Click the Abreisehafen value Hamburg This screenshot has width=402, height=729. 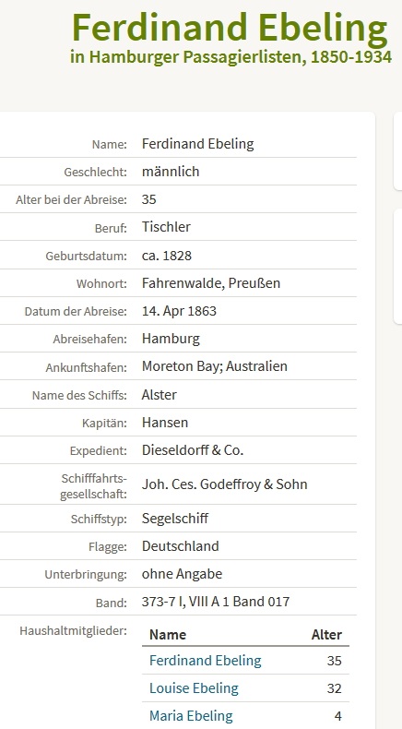(x=171, y=339)
